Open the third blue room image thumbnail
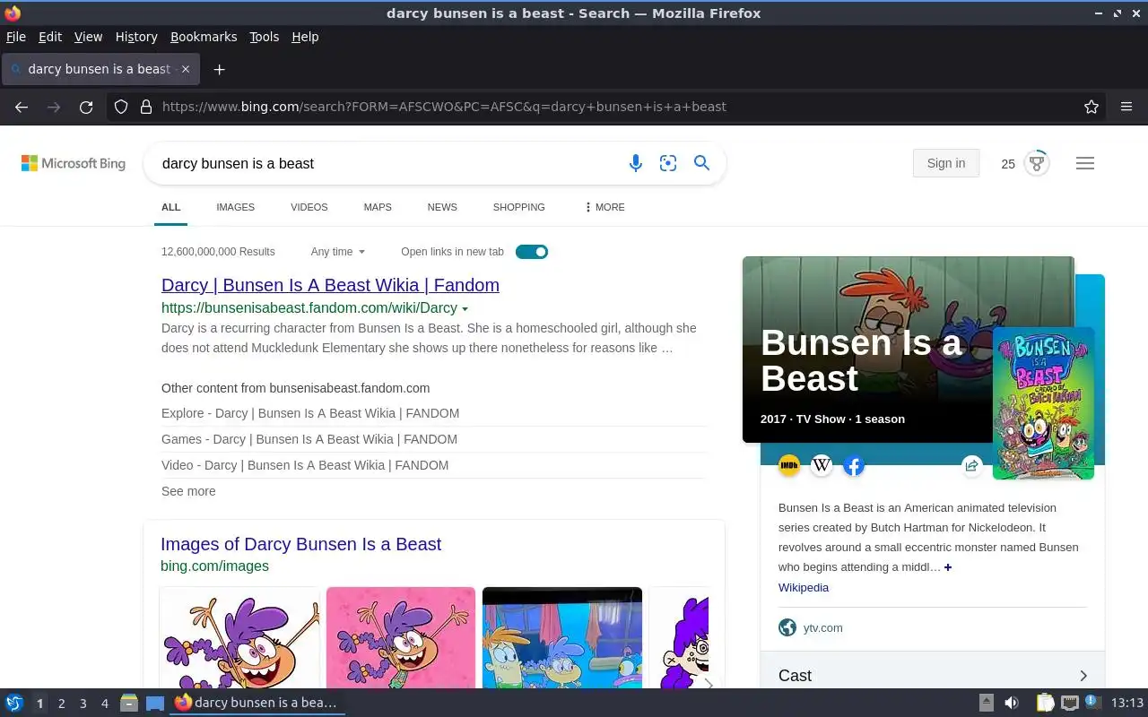This screenshot has height=717, width=1148. 562,637
